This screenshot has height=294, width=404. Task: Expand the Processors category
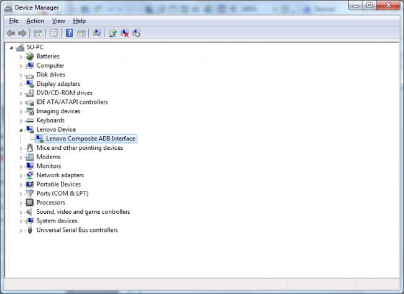(21, 203)
